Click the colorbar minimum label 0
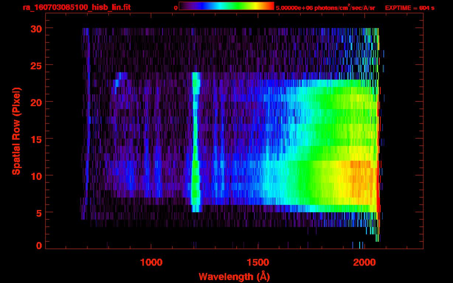The width and height of the screenshot is (453, 283). tap(176, 8)
